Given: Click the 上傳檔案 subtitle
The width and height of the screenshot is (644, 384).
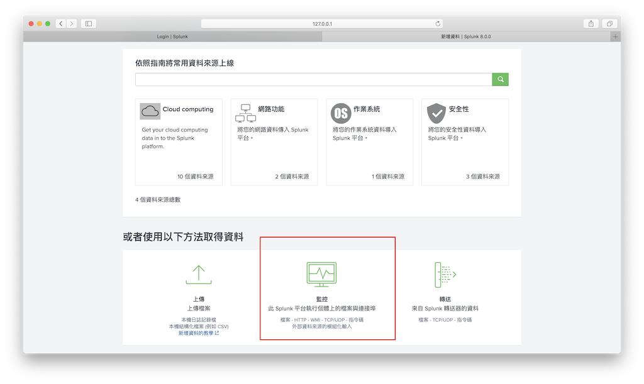Looking at the screenshot, I should pyautogui.click(x=199, y=308).
